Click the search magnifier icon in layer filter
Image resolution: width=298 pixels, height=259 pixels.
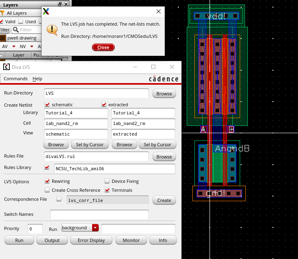[15, 30]
